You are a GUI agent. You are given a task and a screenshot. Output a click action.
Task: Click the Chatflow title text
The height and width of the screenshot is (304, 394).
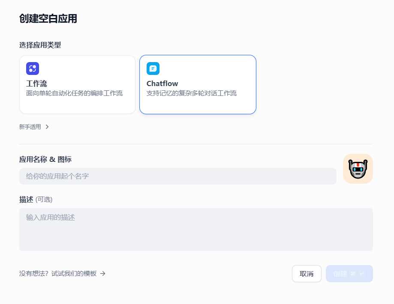(162, 83)
